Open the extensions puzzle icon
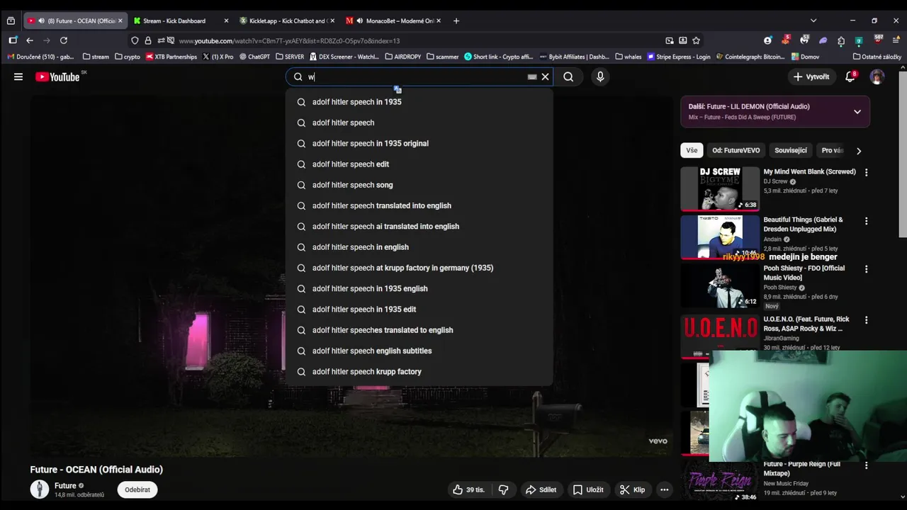Screen dimensions: 907x510 click(841, 40)
